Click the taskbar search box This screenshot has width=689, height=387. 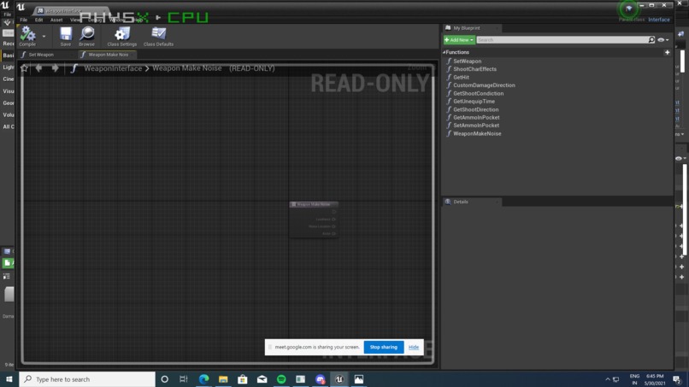(x=87, y=379)
